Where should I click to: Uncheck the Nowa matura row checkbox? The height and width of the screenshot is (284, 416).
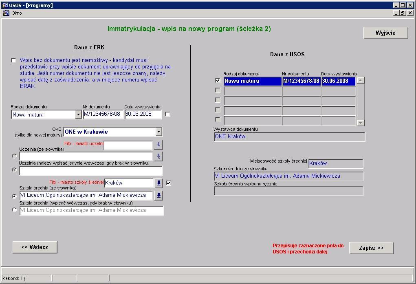tap(218, 80)
